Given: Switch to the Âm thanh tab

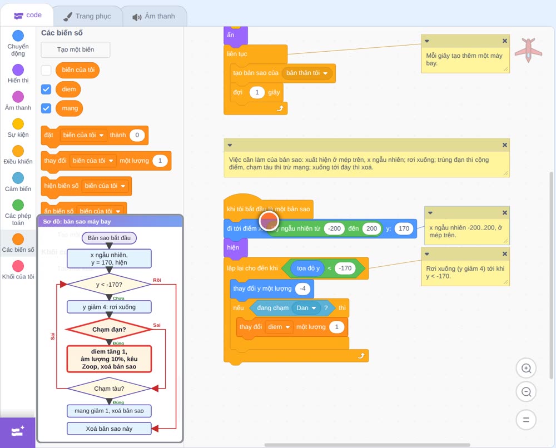Looking at the screenshot, I should point(154,16).
